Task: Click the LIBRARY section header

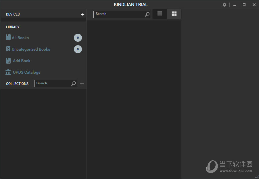Action: click(x=13, y=27)
